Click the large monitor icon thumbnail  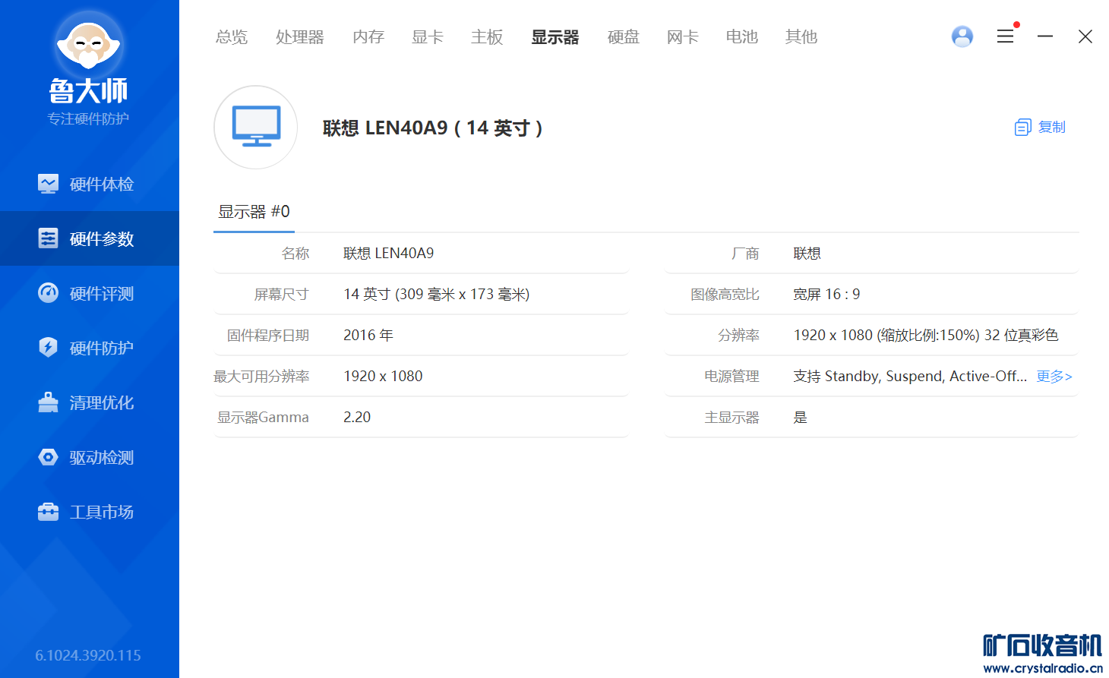[x=256, y=128]
